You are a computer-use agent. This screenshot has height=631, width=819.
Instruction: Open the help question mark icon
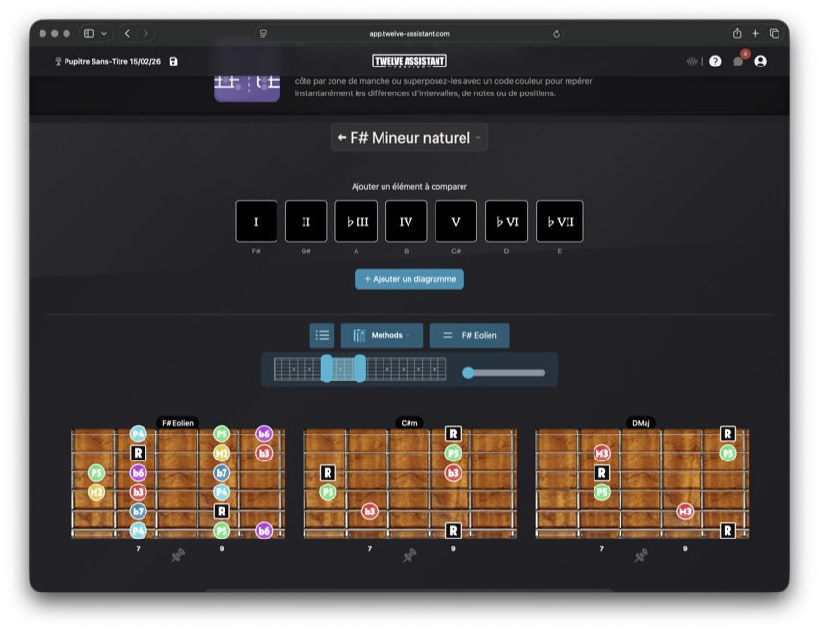pos(715,62)
